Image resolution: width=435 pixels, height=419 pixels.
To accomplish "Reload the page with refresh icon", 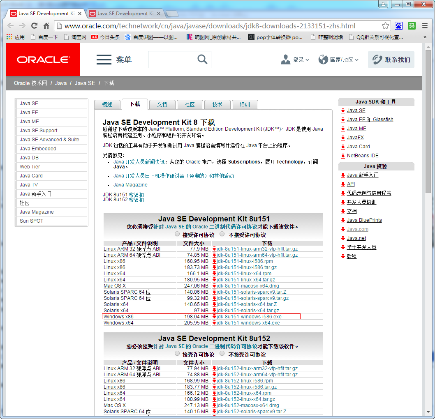I will point(35,26).
